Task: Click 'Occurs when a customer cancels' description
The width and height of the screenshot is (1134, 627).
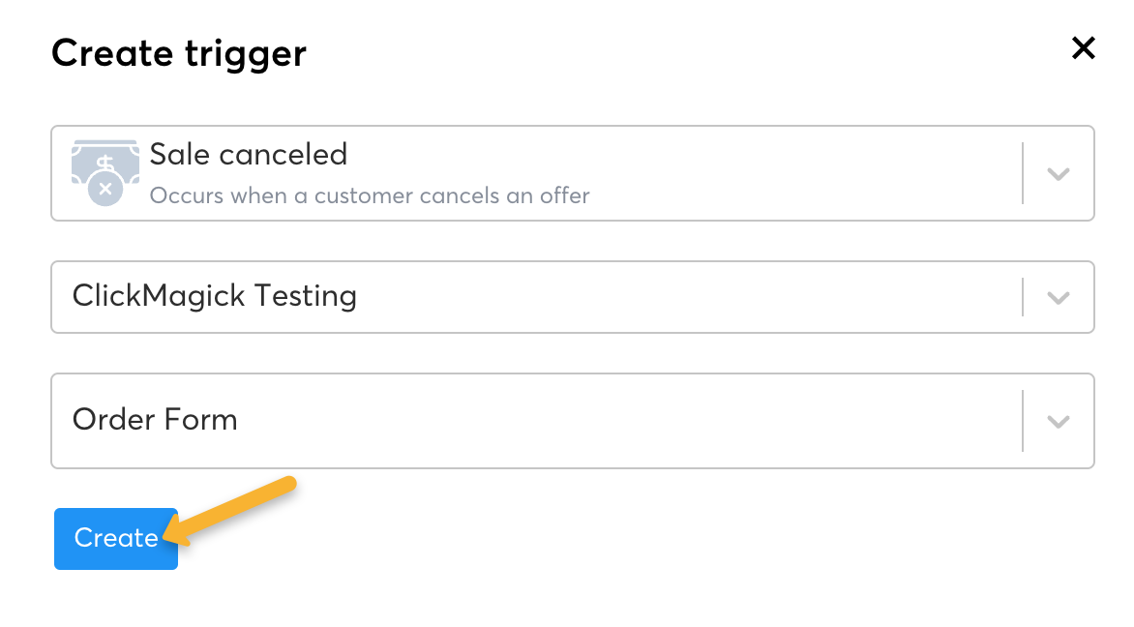Action: [369, 195]
